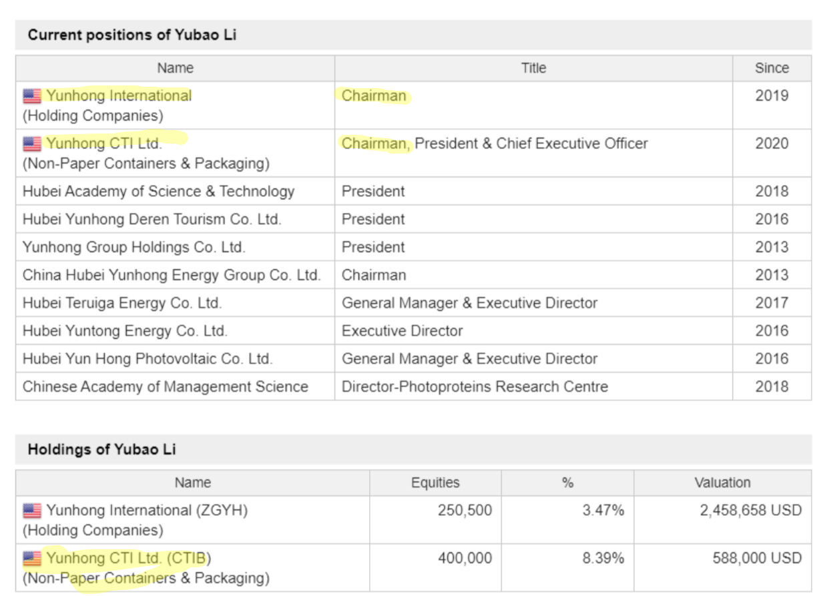Click the Equities column header
813x596 pixels.
tap(435, 483)
